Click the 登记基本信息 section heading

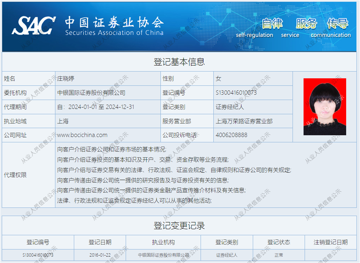[179, 62]
